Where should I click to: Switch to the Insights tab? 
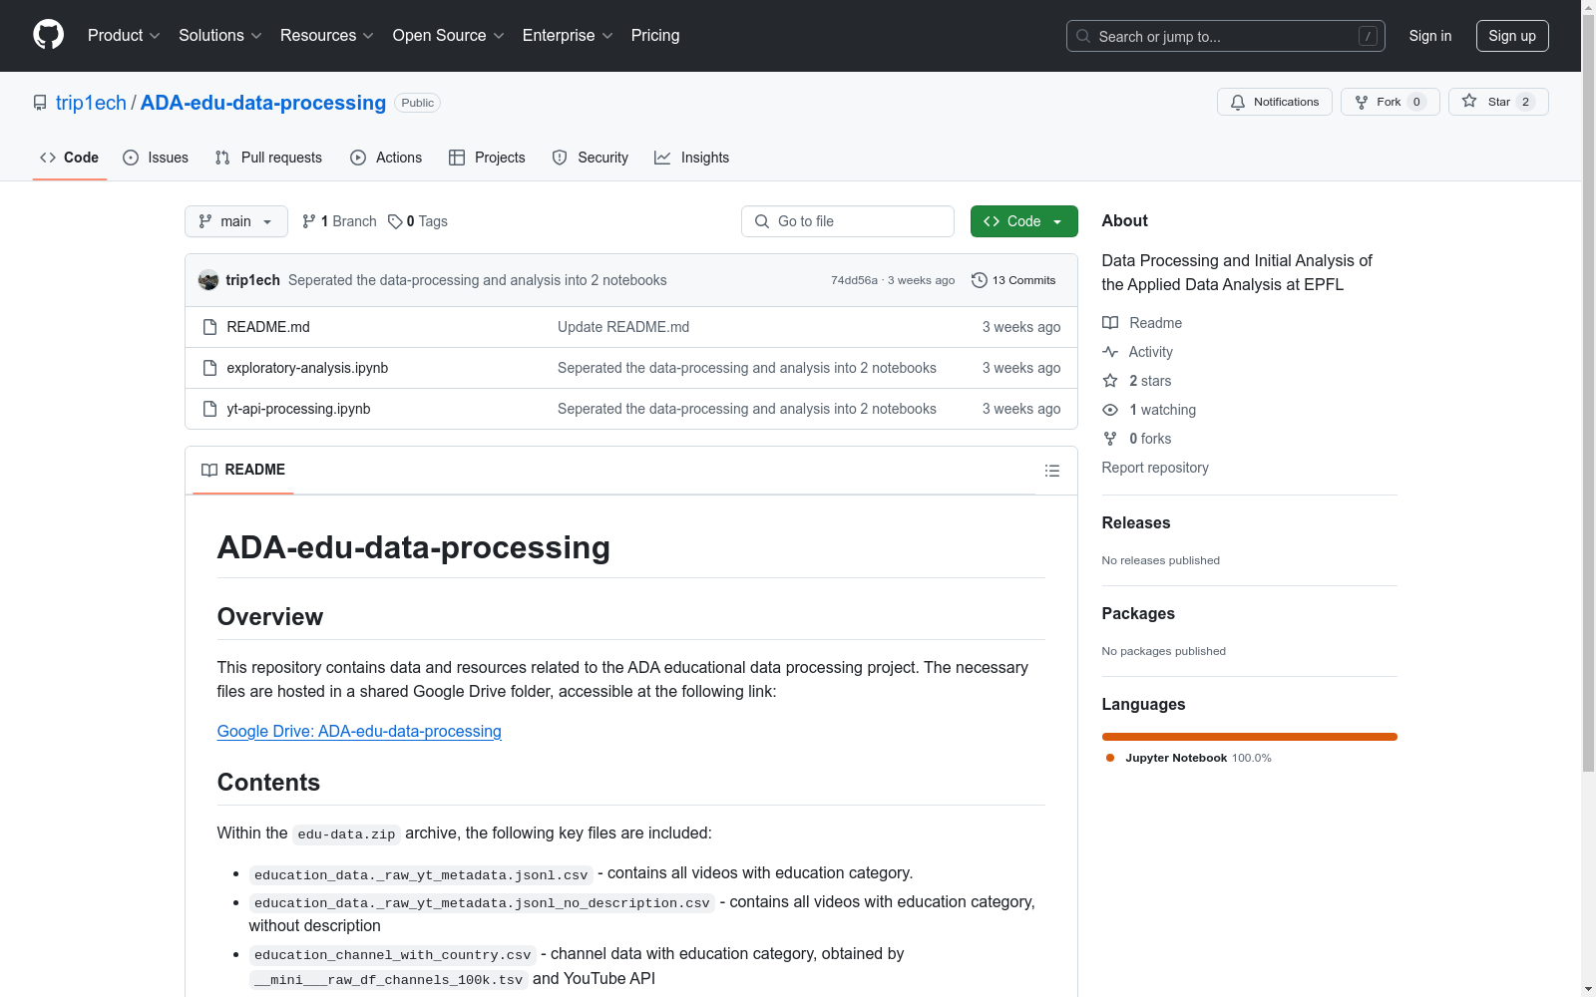691,158
